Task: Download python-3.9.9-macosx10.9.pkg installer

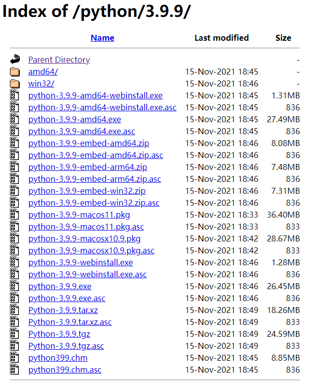Action: coord(84,238)
